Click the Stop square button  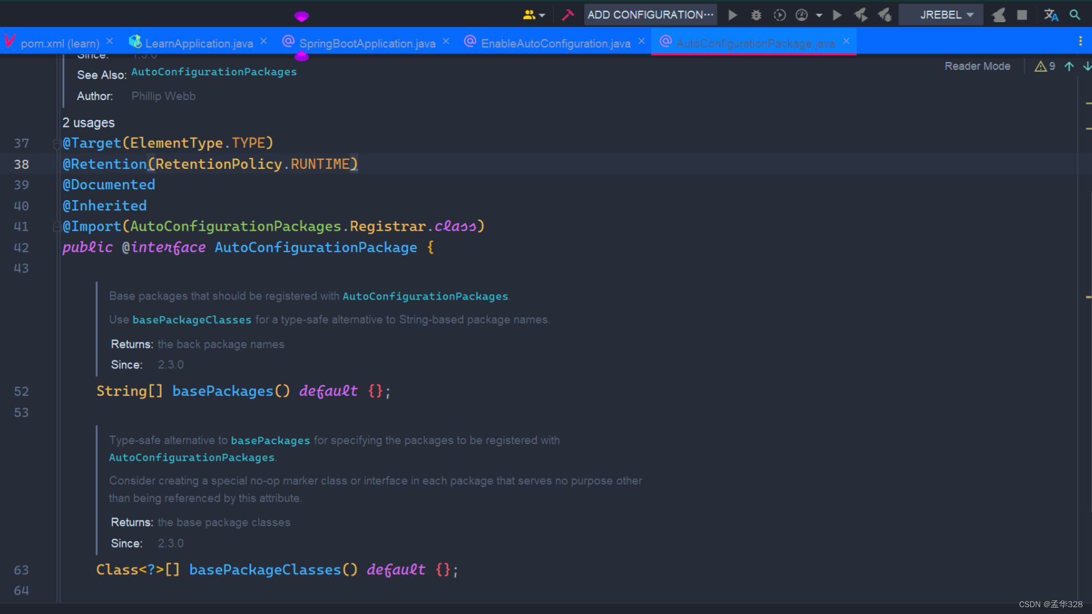1022,15
